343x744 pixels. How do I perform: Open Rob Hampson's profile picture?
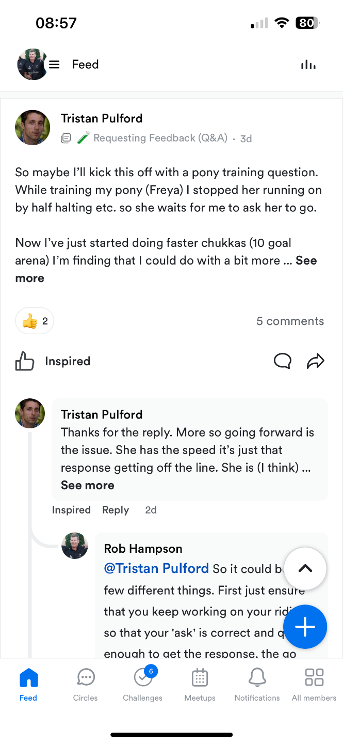(75, 546)
